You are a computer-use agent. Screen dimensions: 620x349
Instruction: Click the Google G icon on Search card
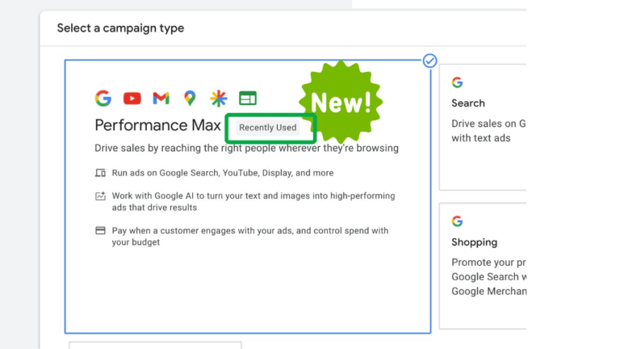click(458, 82)
